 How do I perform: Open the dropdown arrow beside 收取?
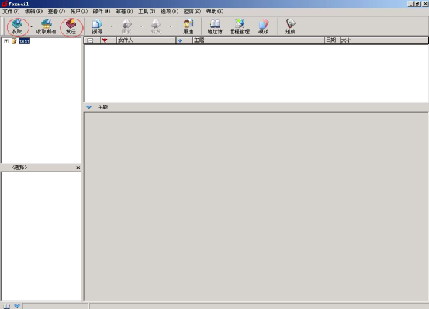[x=31, y=26]
